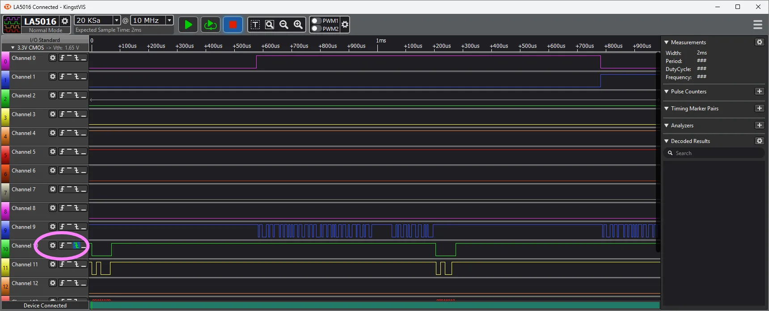
Task: Collapse the Measurements panel section
Action: tap(667, 42)
